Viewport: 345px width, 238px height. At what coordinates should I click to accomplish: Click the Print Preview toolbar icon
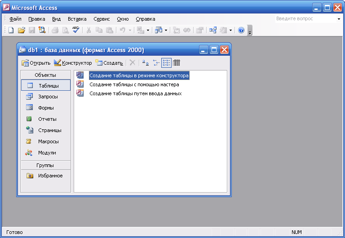(x=65, y=30)
